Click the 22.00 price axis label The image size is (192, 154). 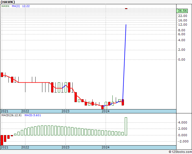[x=183, y=16]
